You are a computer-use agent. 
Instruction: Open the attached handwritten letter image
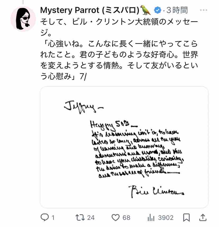pyautogui.click(x=124, y=147)
